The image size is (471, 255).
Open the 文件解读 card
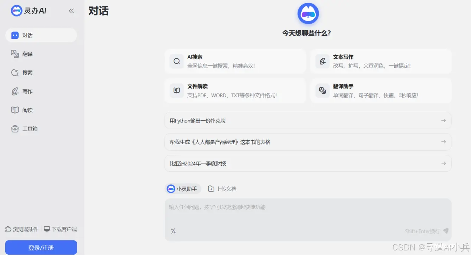(235, 91)
